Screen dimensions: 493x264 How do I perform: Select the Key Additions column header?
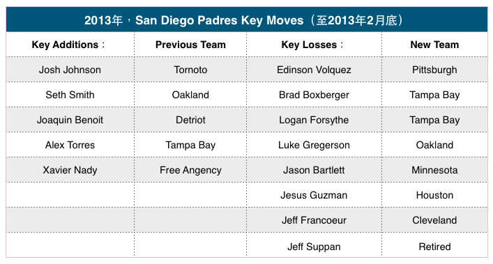pyautogui.click(x=70, y=45)
